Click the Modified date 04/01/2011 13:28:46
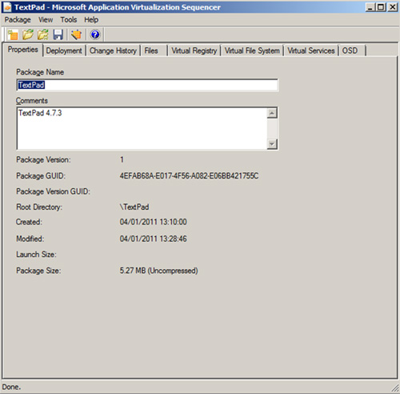The image size is (400, 394). tap(153, 239)
